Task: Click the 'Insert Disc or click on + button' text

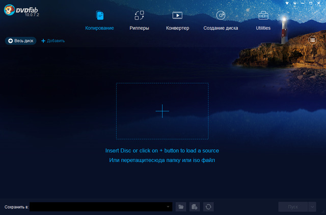Action: [x=162, y=151]
